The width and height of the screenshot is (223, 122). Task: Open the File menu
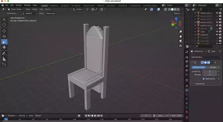(7, 5)
